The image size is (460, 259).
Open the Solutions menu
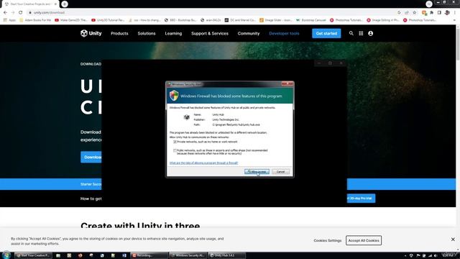(147, 34)
